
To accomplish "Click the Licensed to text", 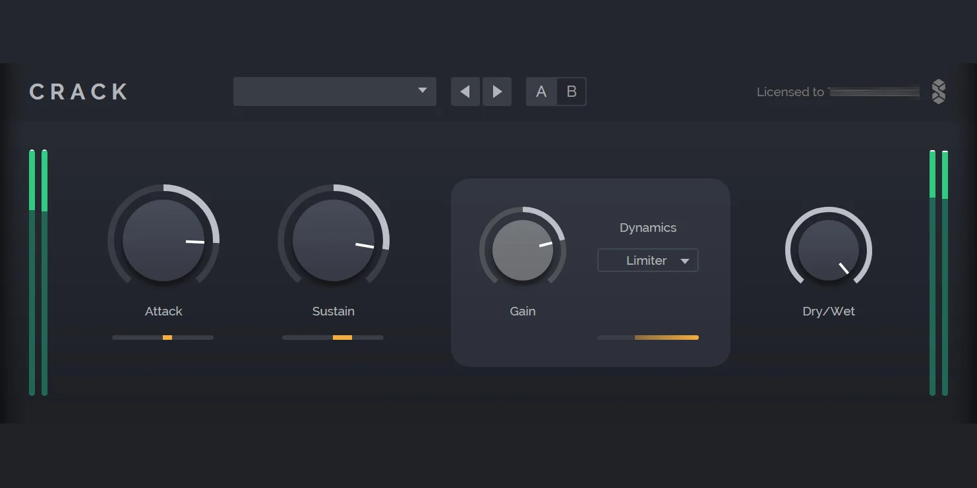I will (790, 92).
